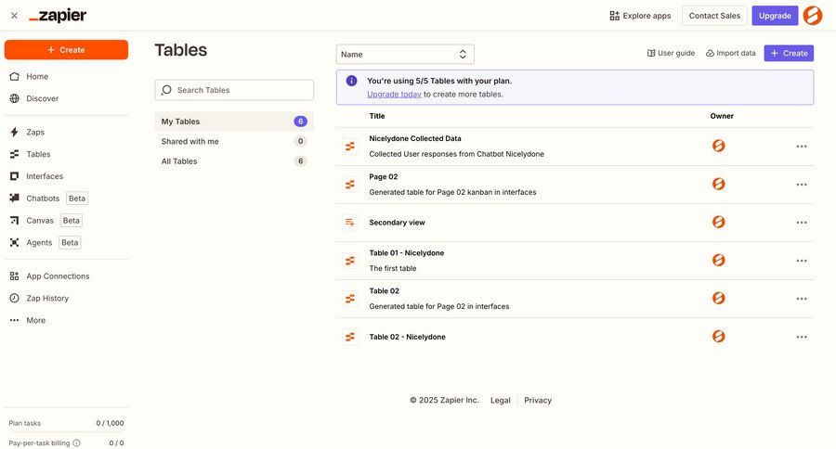836x449 pixels.
Task: Click owner avatar for Secondary view
Action: pyautogui.click(x=719, y=222)
